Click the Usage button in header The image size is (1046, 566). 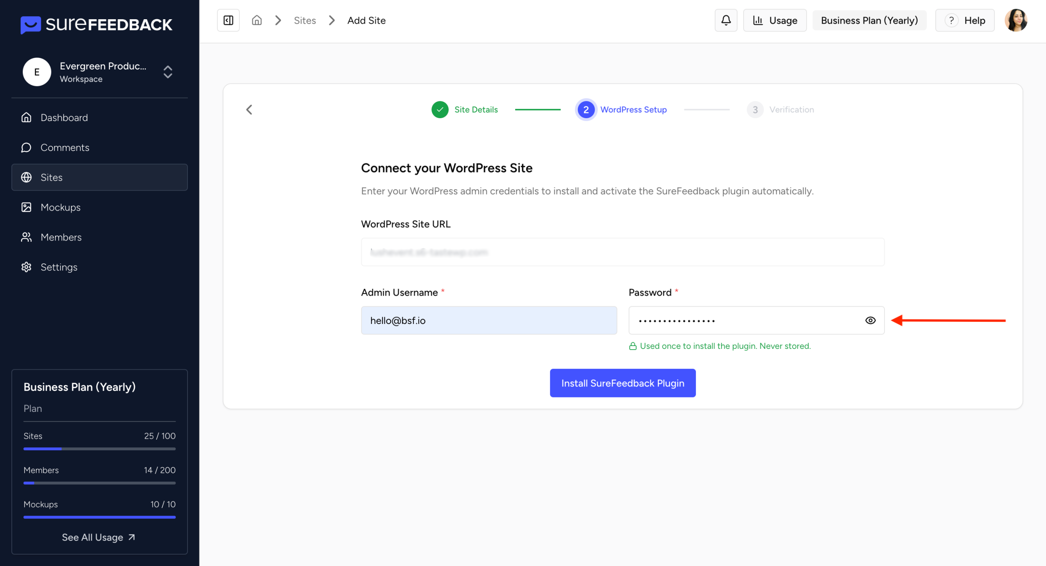pyautogui.click(x=775, y=20)
